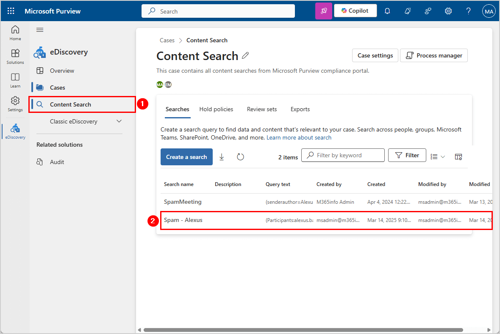Click Apr 4, 2024 created date cell
This screenshot has height=334, width=500.
tap(389, 202)
